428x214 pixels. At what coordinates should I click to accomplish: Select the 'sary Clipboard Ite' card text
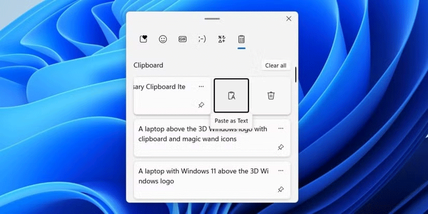(x=159, y=87)
